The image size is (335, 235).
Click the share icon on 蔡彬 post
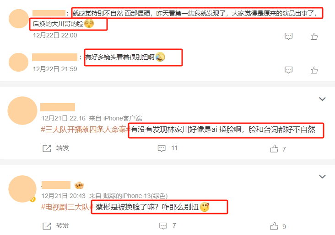pos(47,226)
